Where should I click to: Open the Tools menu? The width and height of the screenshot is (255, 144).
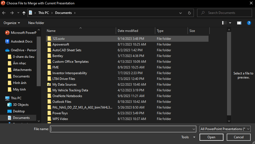[x=188, y=137]
